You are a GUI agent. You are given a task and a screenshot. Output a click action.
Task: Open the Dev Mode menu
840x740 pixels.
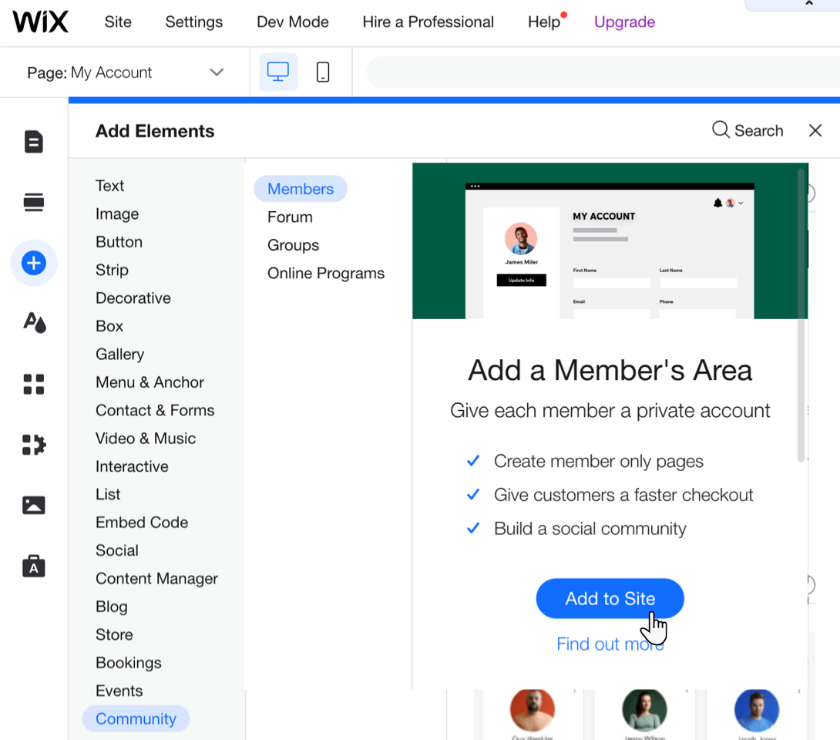292,22
